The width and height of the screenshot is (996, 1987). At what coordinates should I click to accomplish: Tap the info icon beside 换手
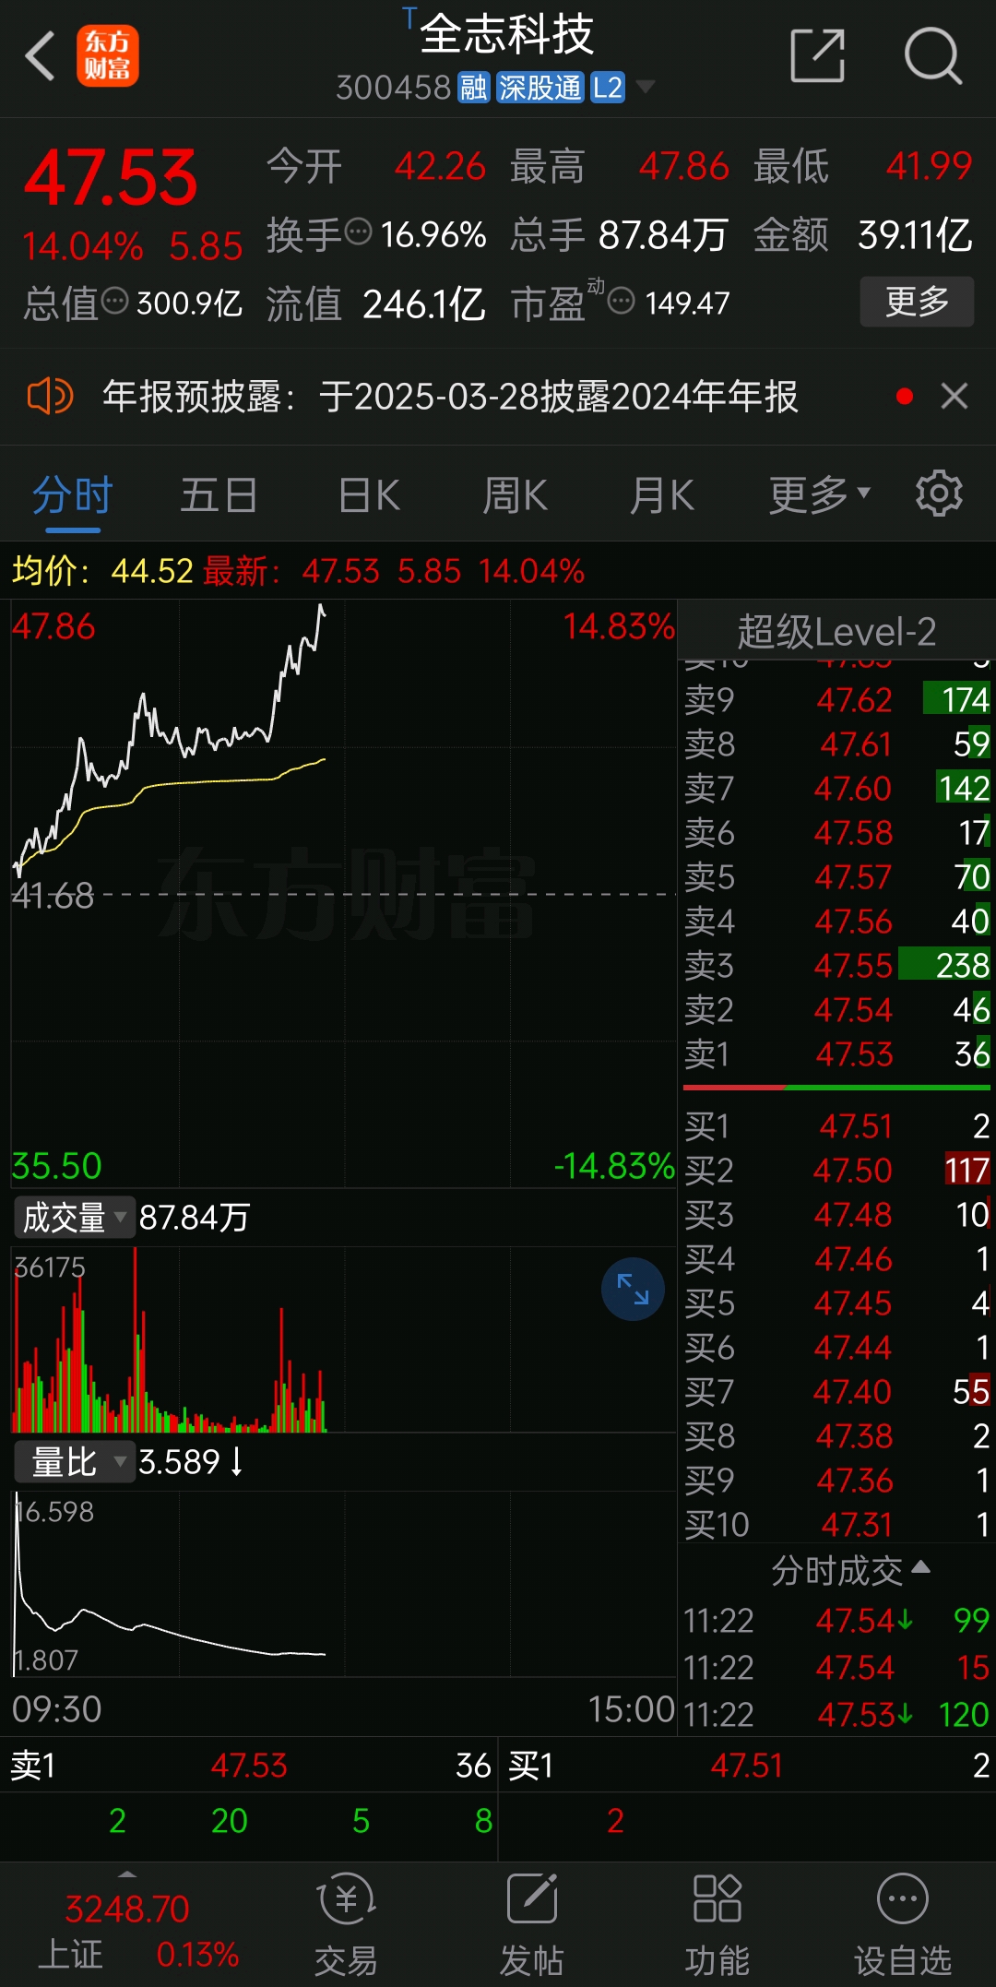(358, 232)
